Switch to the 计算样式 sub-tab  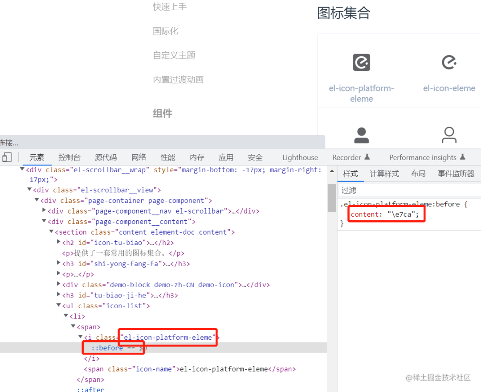384,174
